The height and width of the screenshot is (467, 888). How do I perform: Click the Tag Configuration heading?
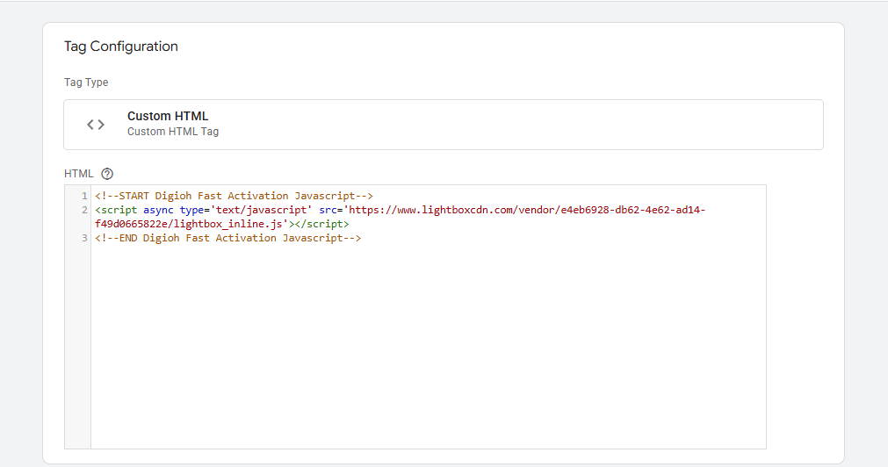tap(121, 47)
